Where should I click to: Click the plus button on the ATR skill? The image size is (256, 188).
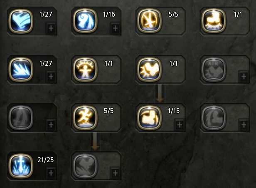click(244, 76)
